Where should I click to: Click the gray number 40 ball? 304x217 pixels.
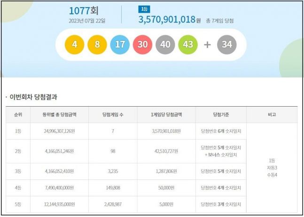point(165,45)
